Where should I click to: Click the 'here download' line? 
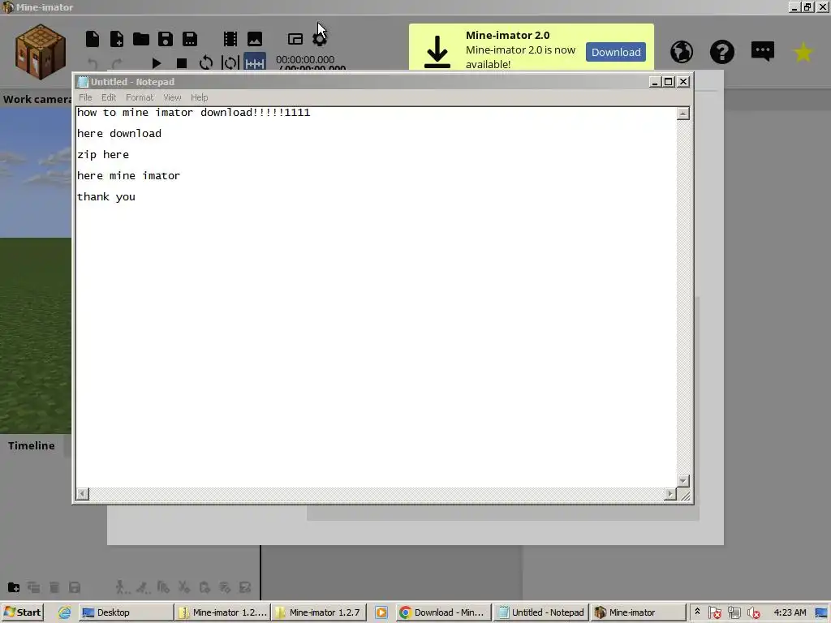[x=119, y=134]
